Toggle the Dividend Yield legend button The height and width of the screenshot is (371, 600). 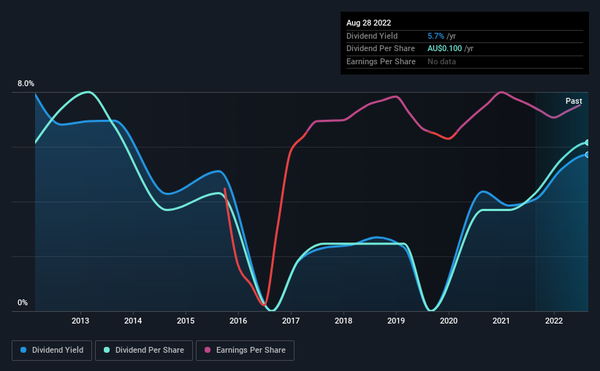(x=52, y=351)
